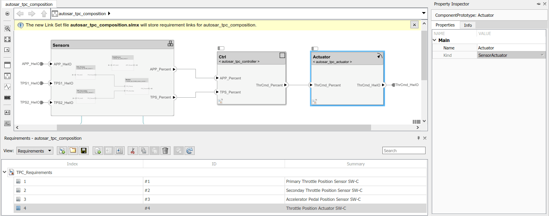Click the requirement badge on Ctrl block

pyautogui.click(x=220, y=102)
